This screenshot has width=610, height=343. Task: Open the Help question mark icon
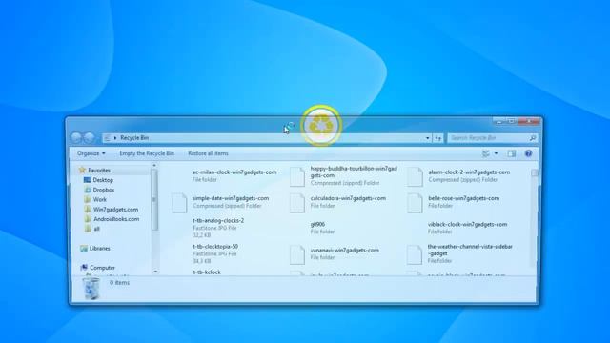[x=528, y=153]
